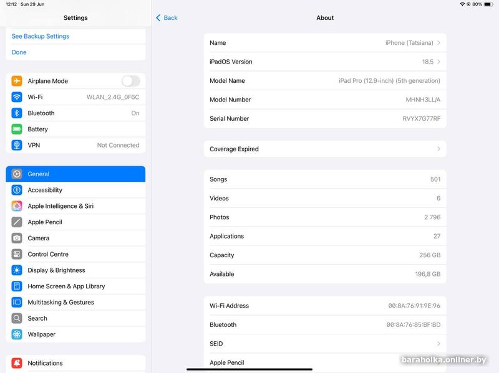
Task: Open Bluetooth On row
Action: [x=75, y=113]
